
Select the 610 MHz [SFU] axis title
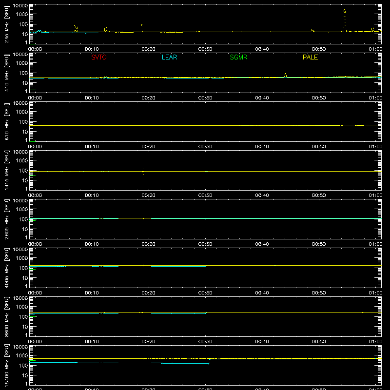coord(6,121)
